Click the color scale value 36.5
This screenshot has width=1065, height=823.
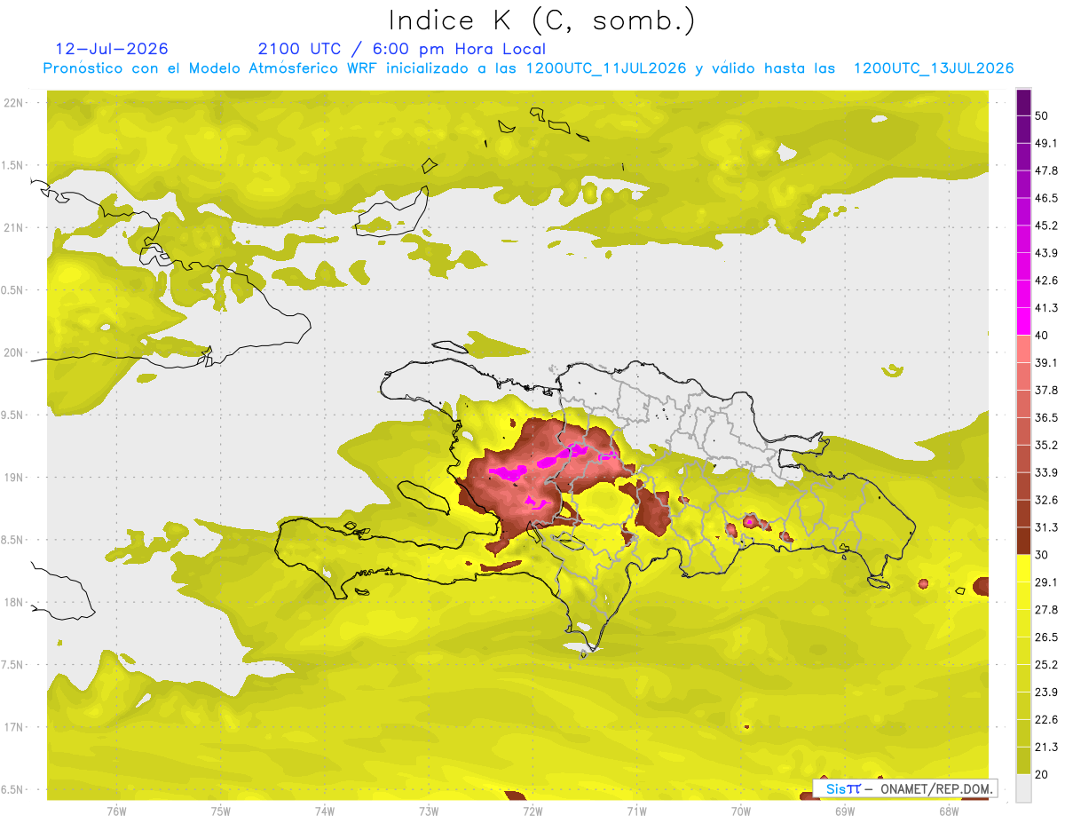pyautogui.click(x=1045, y=417)
